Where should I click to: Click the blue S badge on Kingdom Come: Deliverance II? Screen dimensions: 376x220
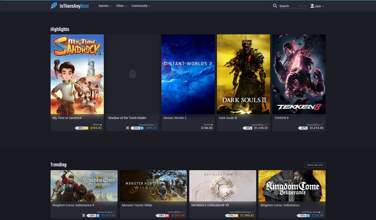pyautogui.click(x=98, y=216)
